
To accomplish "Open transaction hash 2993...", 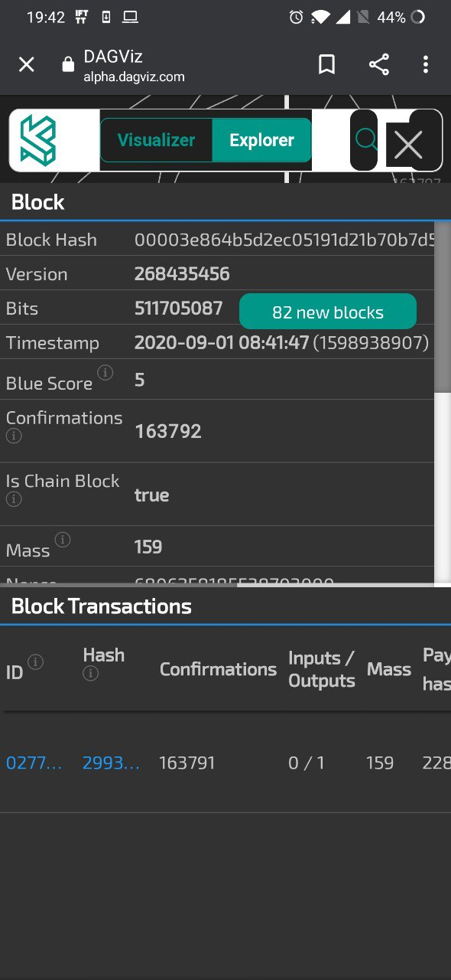I will pyautogui.click(x=109, y=763).
